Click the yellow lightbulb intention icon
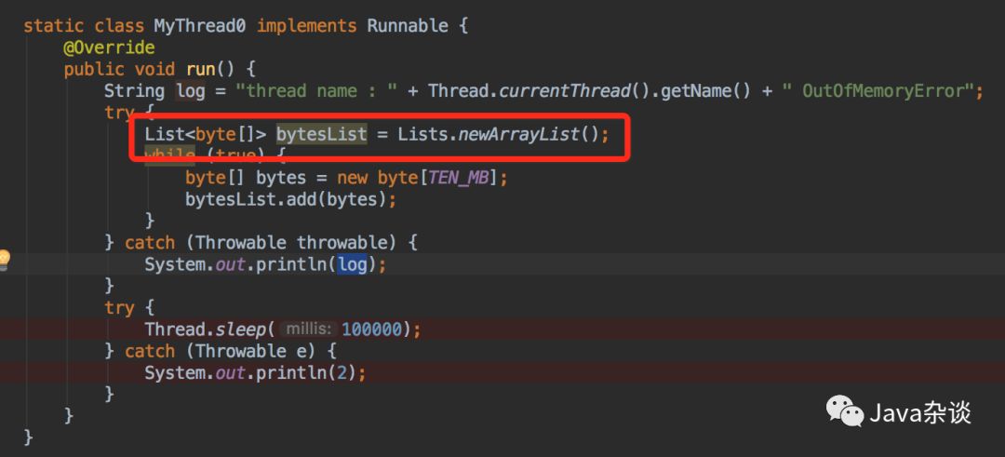1005x457 pixels. 5,259
